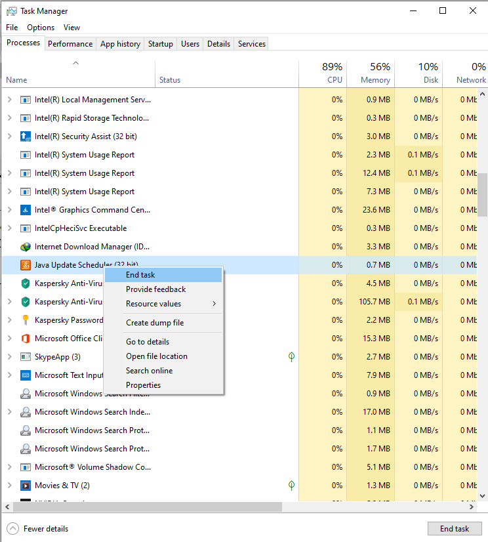488x542 pixels.
Task: Click the horizontal scrollbar right arrow
Action: [x=472, y=507]
